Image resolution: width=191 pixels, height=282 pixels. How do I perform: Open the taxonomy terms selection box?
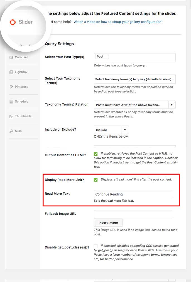tap(135, 79)
